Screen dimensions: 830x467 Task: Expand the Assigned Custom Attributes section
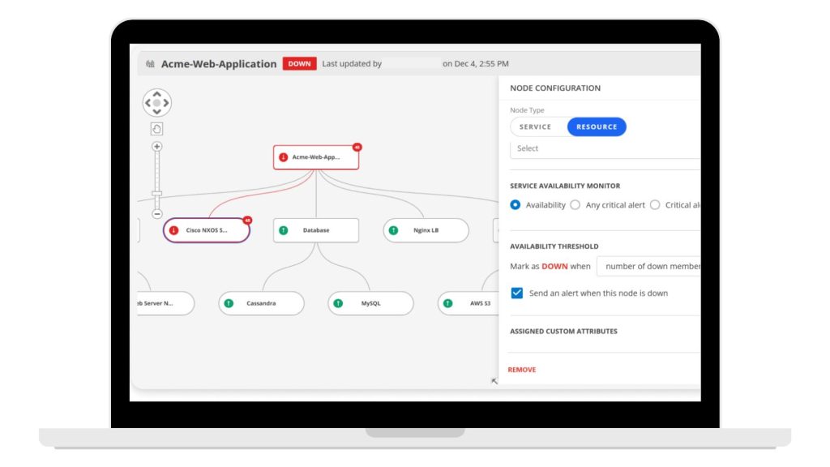coord(563,332)
